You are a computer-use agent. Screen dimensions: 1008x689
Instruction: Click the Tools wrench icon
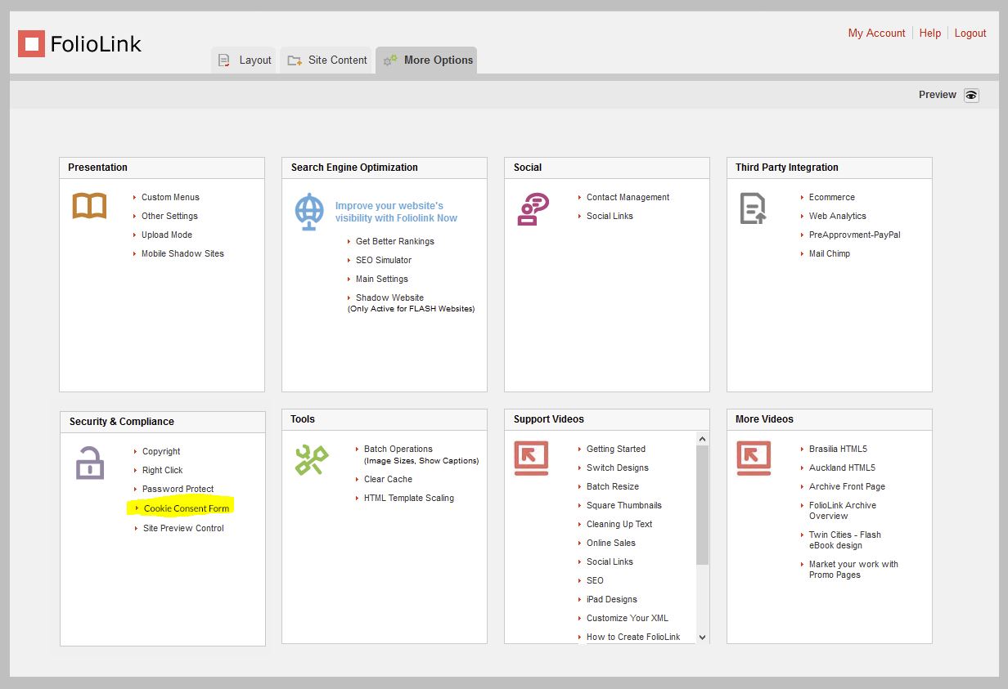(311, 460)
